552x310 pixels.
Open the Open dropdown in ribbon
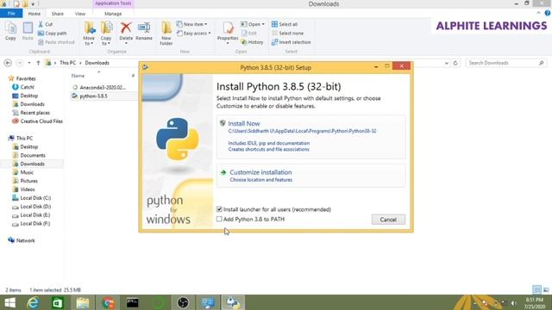pyautogui.click(x=253, y=24)
